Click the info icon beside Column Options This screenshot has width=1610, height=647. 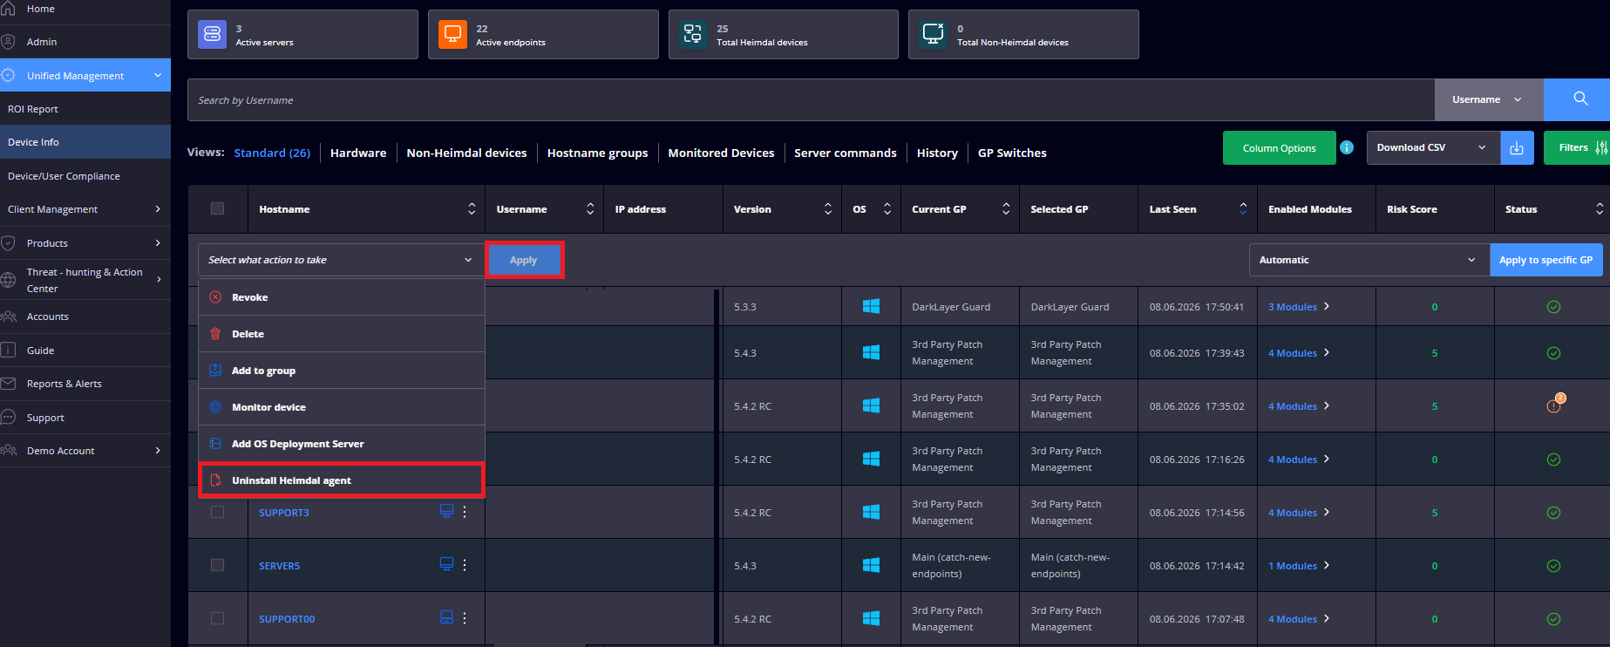click(1347, 147)
